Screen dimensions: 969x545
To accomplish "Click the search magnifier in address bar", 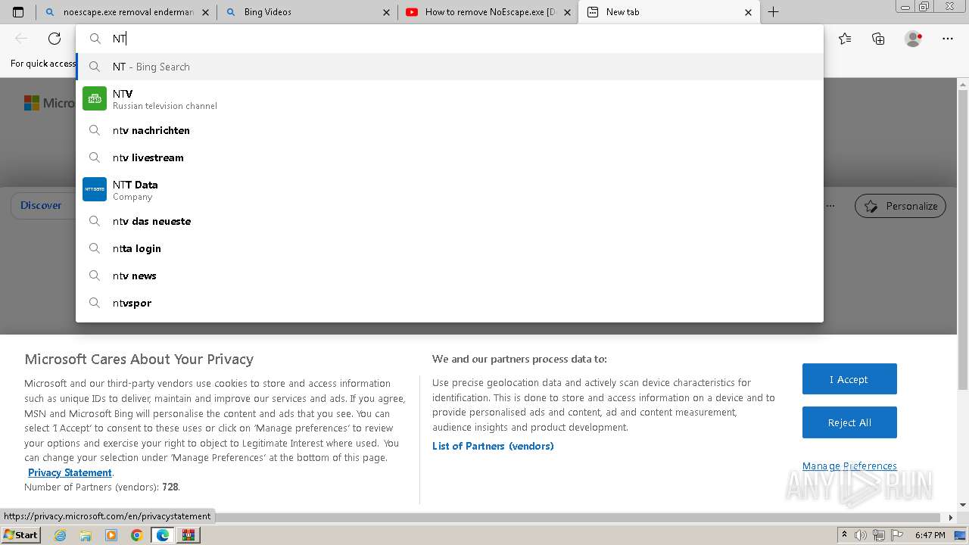I will (x=95, y=39).
